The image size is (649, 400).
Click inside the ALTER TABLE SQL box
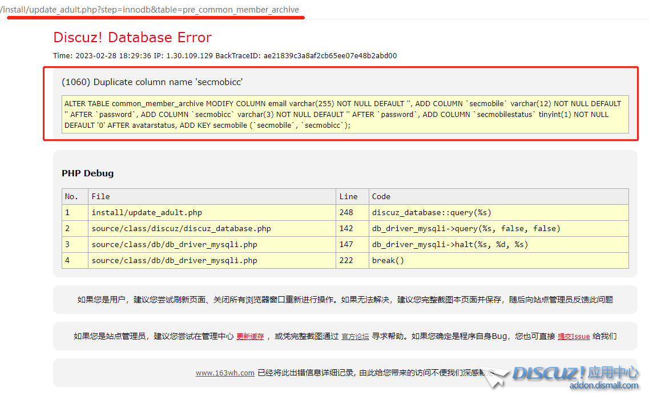[x=345, y=115]
